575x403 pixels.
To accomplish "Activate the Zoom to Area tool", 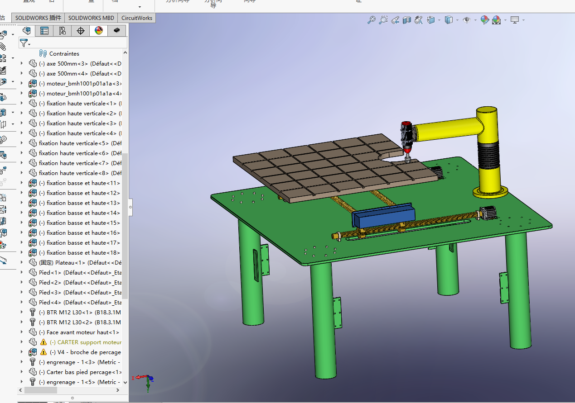I will [x=383, y=20].
